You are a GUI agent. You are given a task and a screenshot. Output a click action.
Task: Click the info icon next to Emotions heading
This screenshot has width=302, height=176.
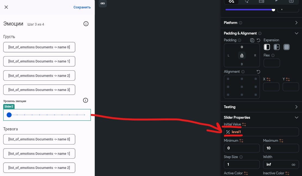click(x=86, y=24)
